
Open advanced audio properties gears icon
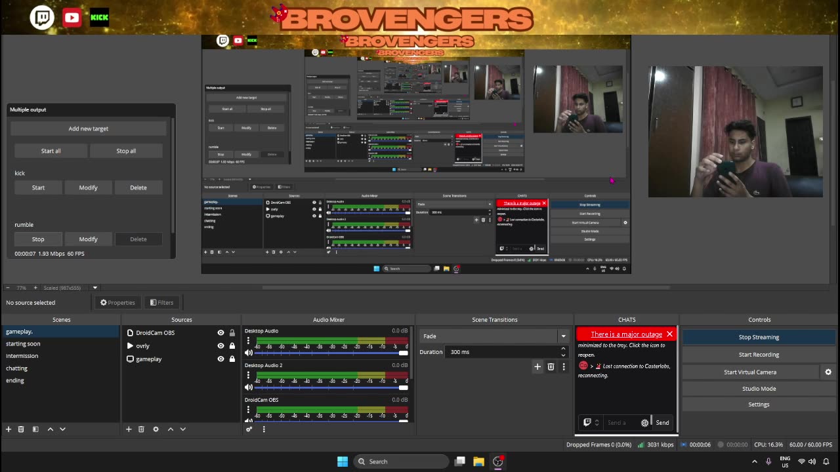coord(249,429)
